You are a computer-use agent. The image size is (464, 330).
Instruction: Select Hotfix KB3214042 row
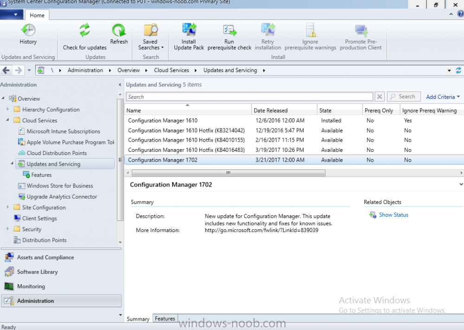pyautogui.click(x=294, y=130)
